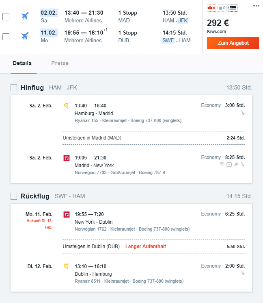Tick the checkbox for the 11.02. return flight
263x303 pixels.
pyautogui.click(x=6, y=37)
